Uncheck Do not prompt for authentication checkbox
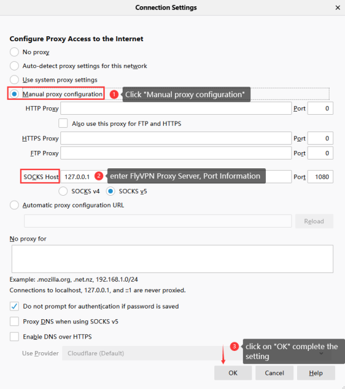This screenshot has width=345, height=389. pos(14,306)
